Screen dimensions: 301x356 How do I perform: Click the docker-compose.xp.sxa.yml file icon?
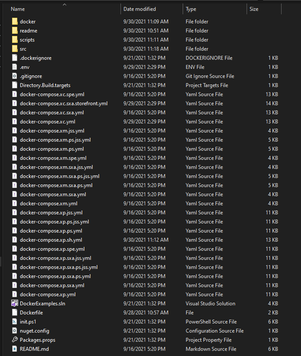[x=15, y=285]
